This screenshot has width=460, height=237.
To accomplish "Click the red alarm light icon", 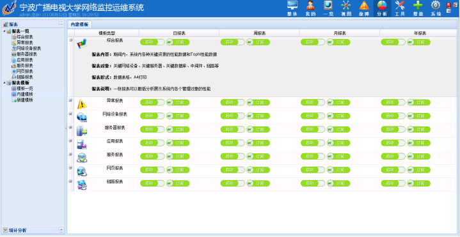I will [x=448, y=4].
